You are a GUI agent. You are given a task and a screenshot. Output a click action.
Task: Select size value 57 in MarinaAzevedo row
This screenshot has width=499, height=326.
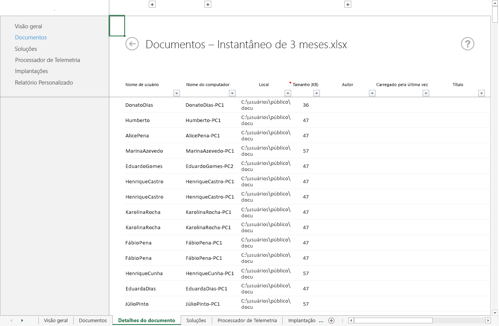pyautogui.click(x=306, y=151)
